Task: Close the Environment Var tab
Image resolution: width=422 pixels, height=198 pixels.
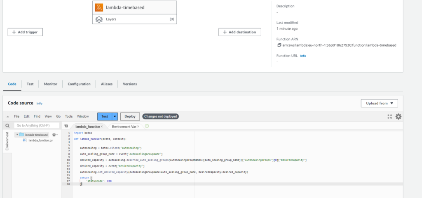Action: click(138, 126)
